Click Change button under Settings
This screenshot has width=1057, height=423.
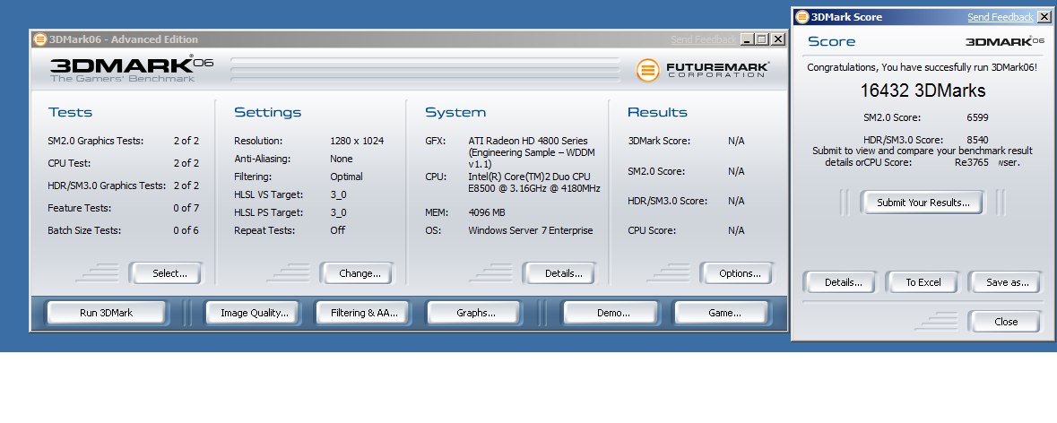360,273
